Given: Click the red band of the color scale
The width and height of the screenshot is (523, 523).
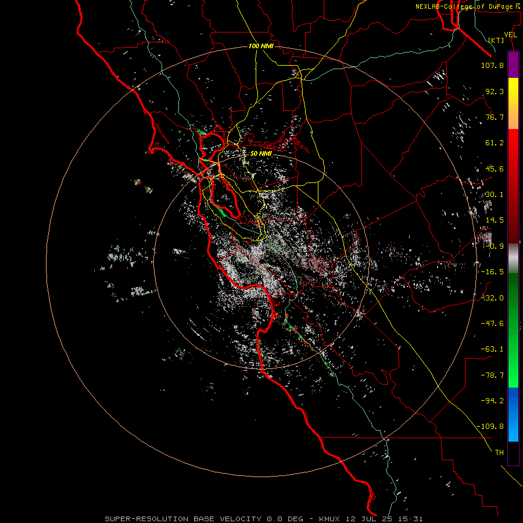Looking at the screenshot, I should click(513, 186).
